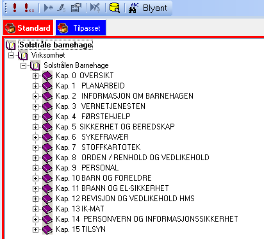This screenshot has height=239, width=264.
Task: Switch to the Tilpasset tab
Action: 81,28
